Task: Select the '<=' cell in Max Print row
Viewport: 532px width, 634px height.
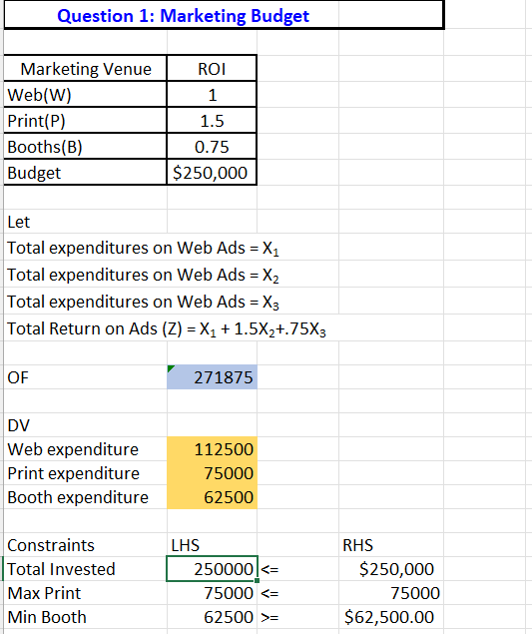Action: 297,593
